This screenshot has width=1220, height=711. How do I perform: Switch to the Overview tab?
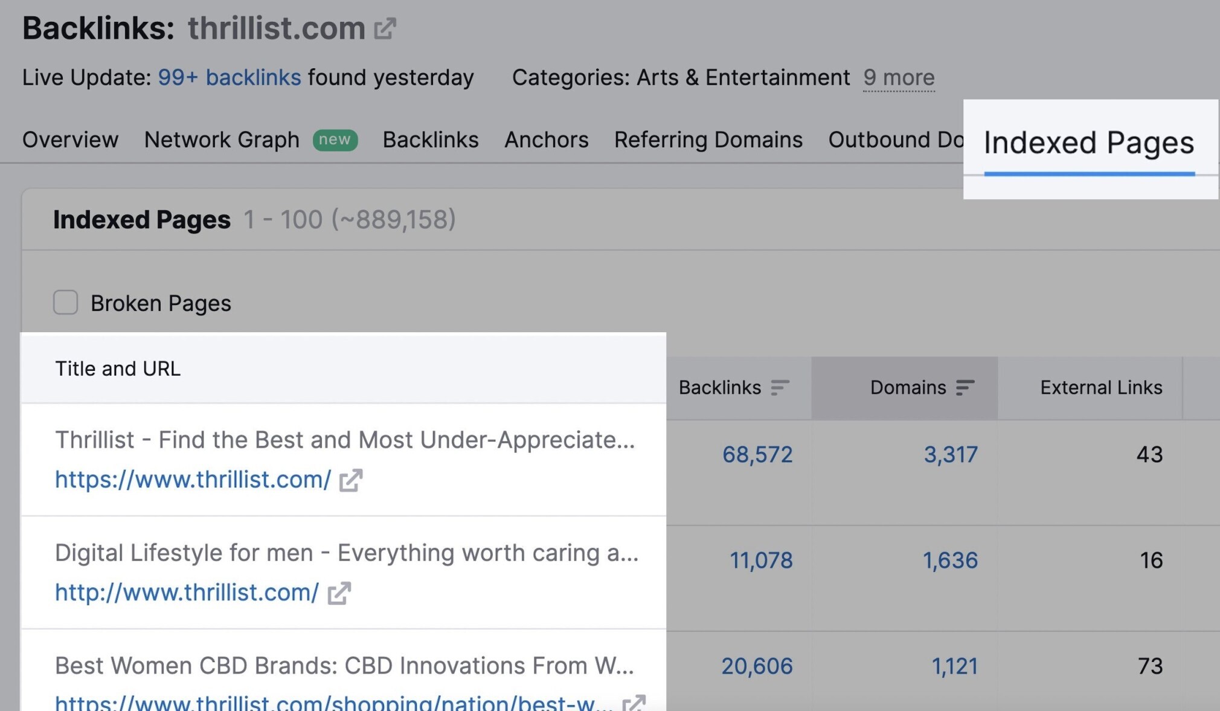(70, 140)
